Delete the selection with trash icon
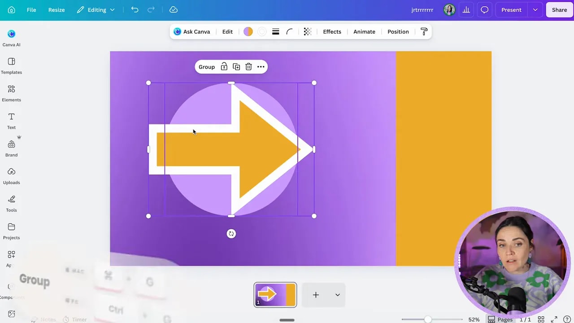Image resolution: width=574 pixels, height=323 pixels. point(248,67)
